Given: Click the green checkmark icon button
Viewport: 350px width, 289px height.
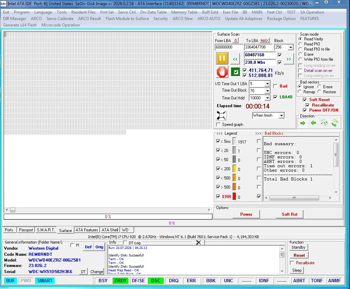Looking at the screenshot, I should click(235, 72).
